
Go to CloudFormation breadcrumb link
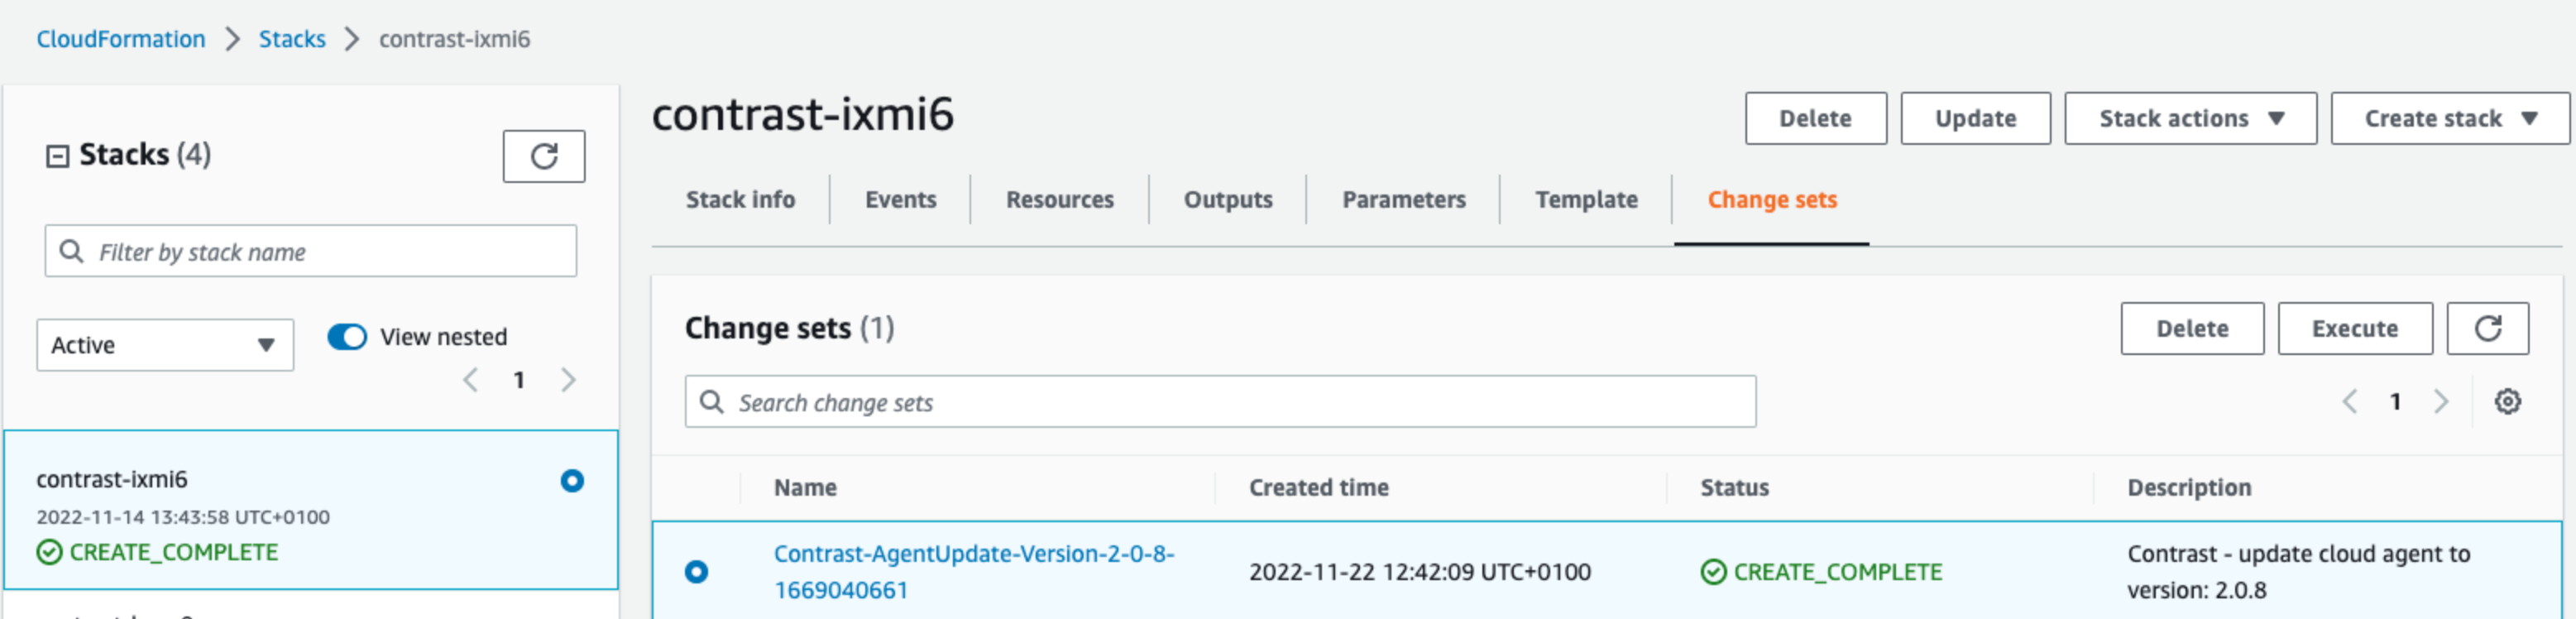pyautogui.click(x=121, y=39)
